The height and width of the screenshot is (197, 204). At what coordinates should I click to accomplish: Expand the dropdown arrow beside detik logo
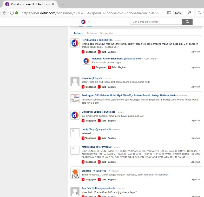[x=89, y=22]
